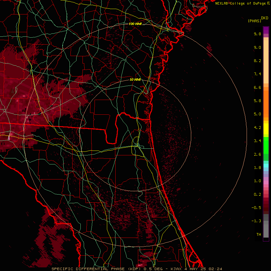Screen dimensions: 271x271
Task: Click the 2.6 color scale value
Action: [x=257, y=154]
